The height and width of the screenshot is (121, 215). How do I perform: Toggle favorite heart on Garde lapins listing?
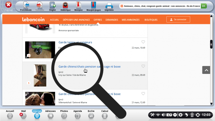pyautogui.click(x=143, y=42)
